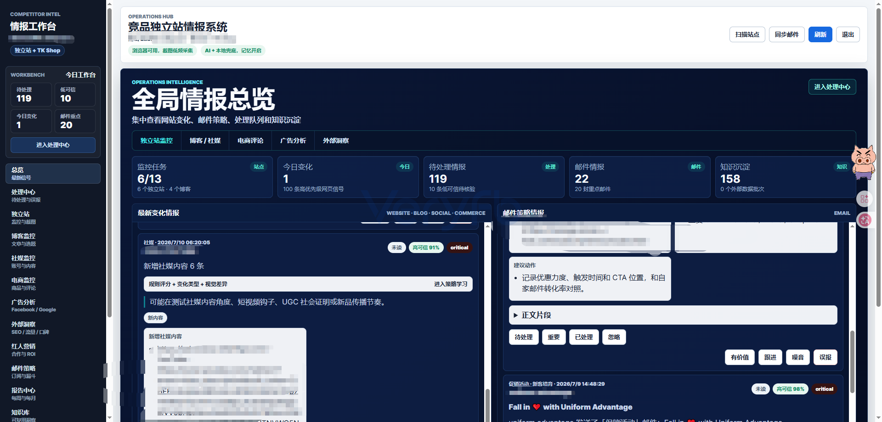
Task: Click 进入处理中心 in the overview header
Action: [x=832, y=87]
